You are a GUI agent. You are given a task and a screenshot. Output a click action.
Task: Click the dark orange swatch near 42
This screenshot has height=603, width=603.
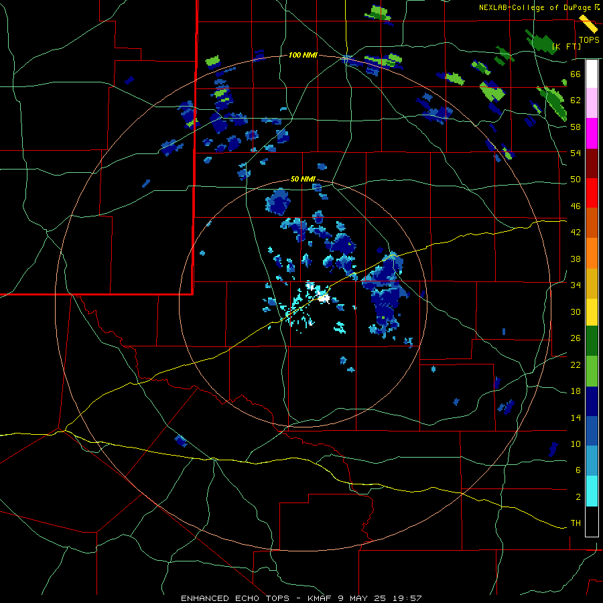(592, 222)
